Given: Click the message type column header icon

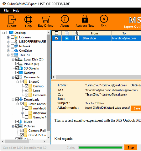Looking at the screenshot, I should (x=67, y=33).
